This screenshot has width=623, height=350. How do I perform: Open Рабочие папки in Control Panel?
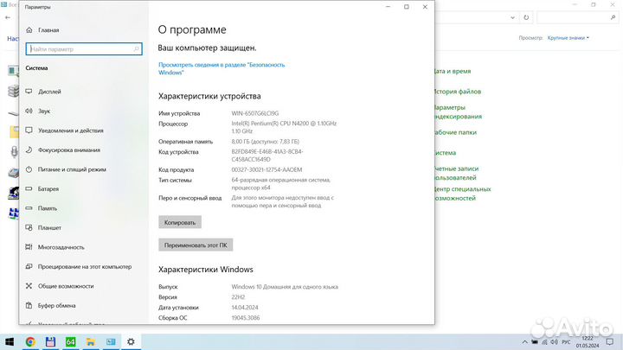pyautogui.click(x=456, y=132)
